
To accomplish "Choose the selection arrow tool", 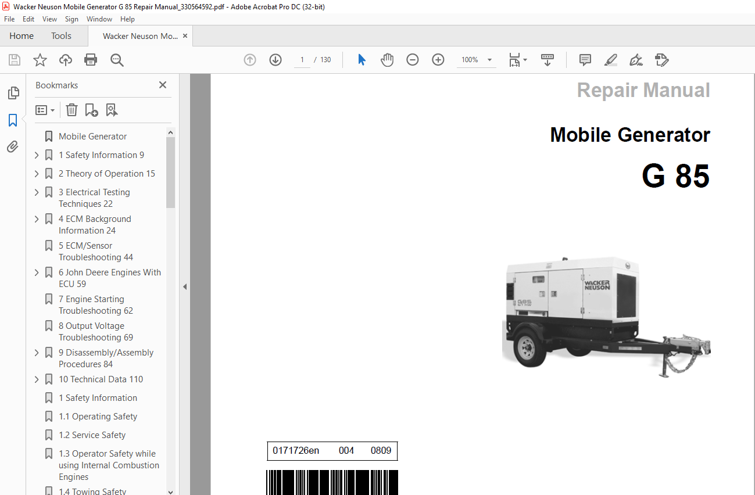I will [x=362, y=60].
